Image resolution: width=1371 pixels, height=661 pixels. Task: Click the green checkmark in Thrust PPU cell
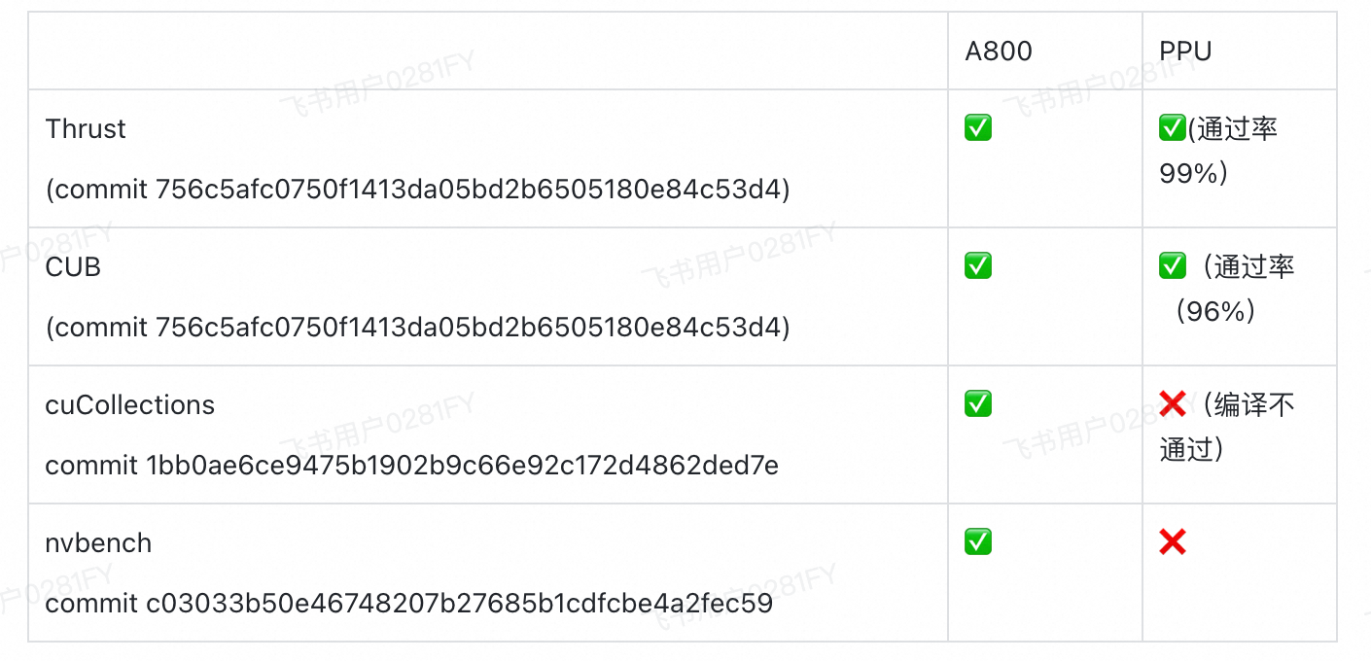tap(1173, 127)
